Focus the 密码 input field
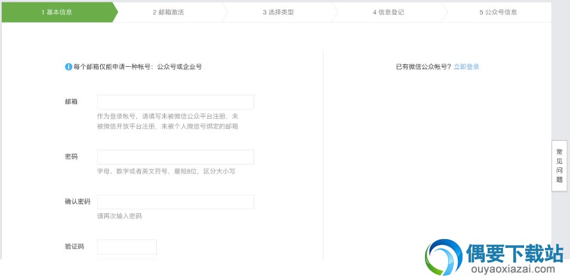Viewport: 570px width, 276px height. (x=175, y=157)
